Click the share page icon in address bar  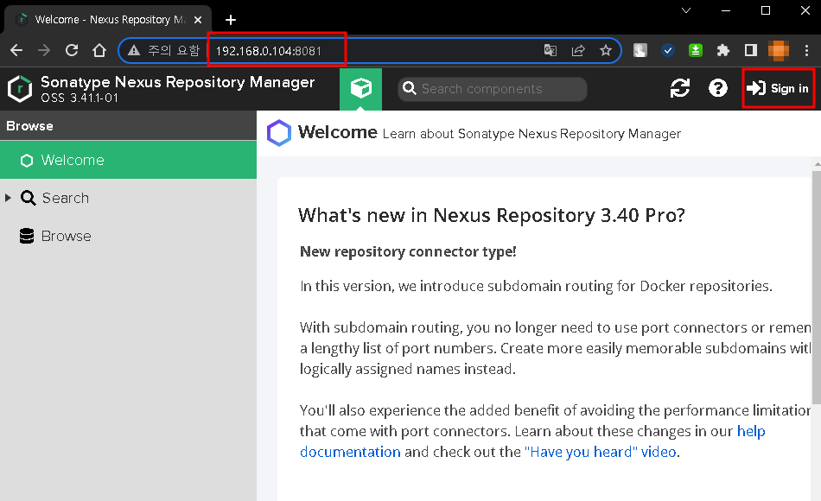(x=578, y=50)
